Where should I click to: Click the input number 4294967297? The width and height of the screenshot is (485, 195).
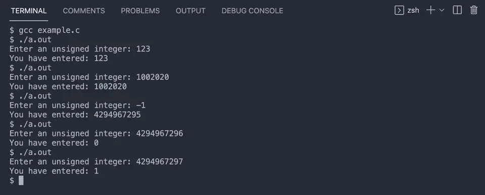pyautogui.click(x=160, y=162)
